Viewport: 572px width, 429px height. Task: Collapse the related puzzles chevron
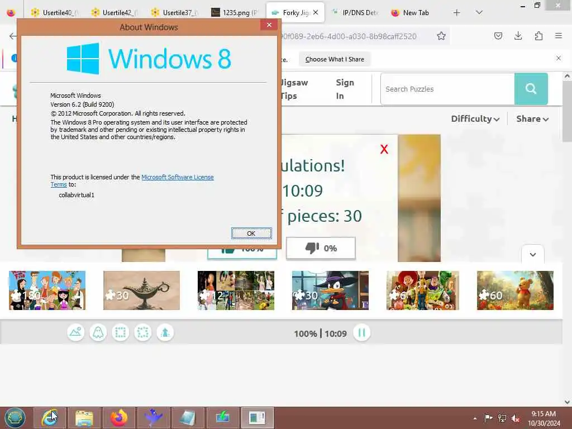coord(532,254)
